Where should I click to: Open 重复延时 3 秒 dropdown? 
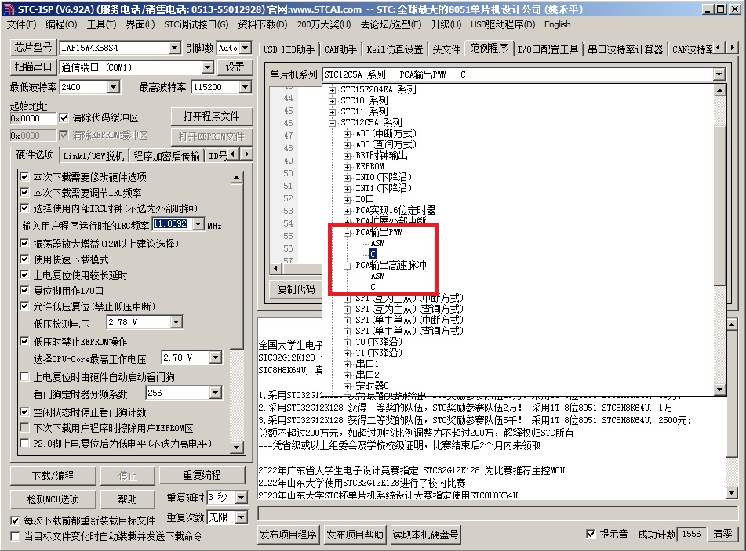pyautogui.click(x=241, y=498)
